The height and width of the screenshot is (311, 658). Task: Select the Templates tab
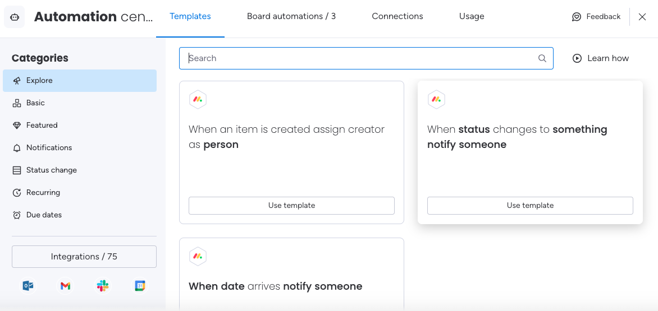[x=190, y=16]
